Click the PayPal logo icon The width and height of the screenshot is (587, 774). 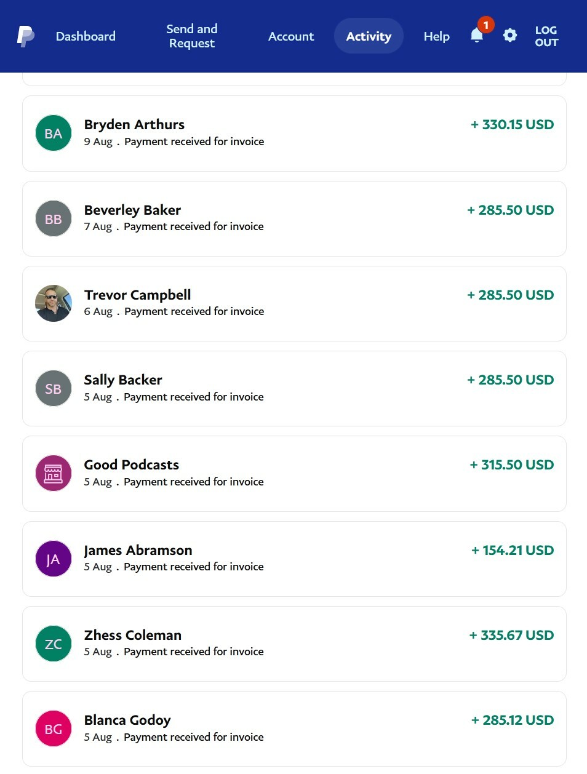click(25, 36)
